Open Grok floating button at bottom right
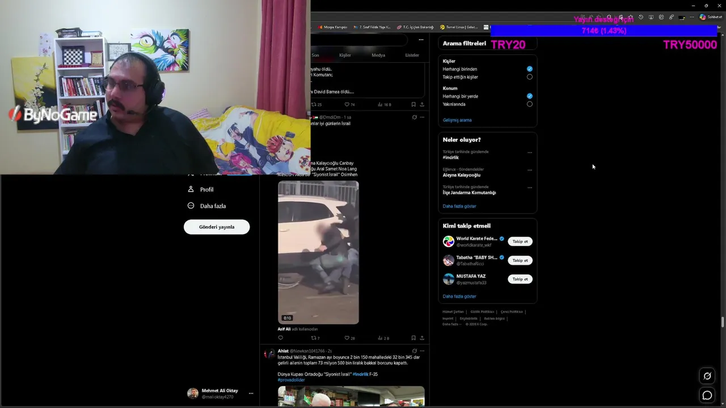This screenshot has height=408, width=726. pos(707,376)
